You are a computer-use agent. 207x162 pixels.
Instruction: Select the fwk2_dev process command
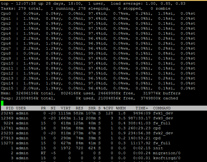[163, 133]
